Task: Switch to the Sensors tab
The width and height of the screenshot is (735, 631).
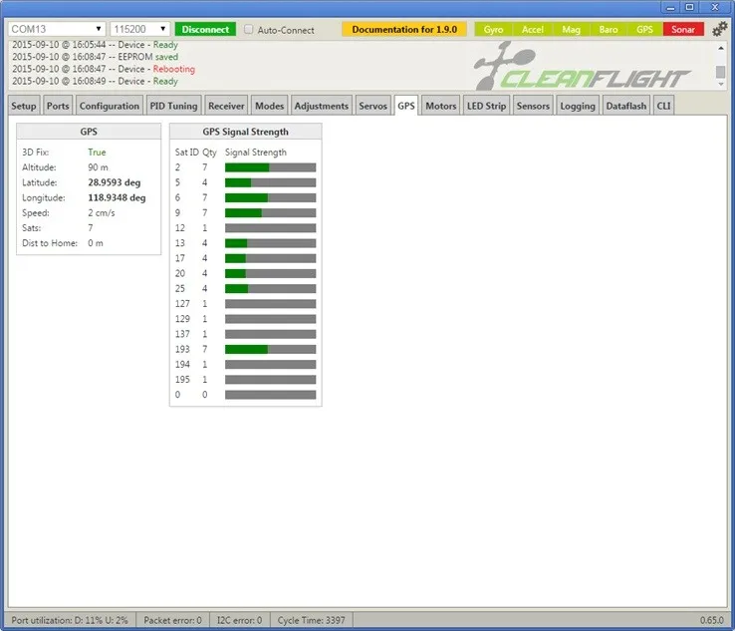Action: (533, 106)
